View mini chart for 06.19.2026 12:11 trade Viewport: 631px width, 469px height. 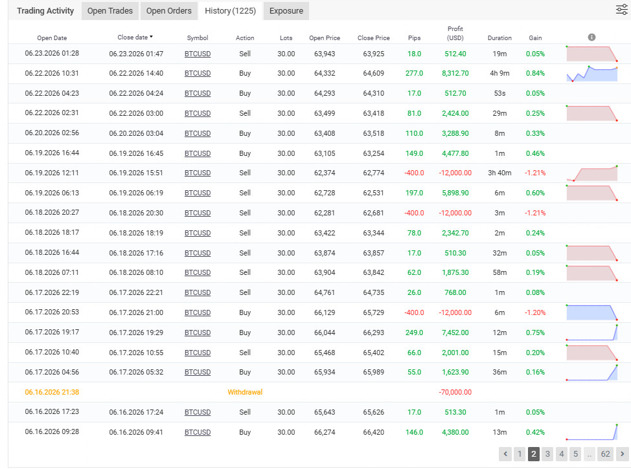tap(591, 173)
